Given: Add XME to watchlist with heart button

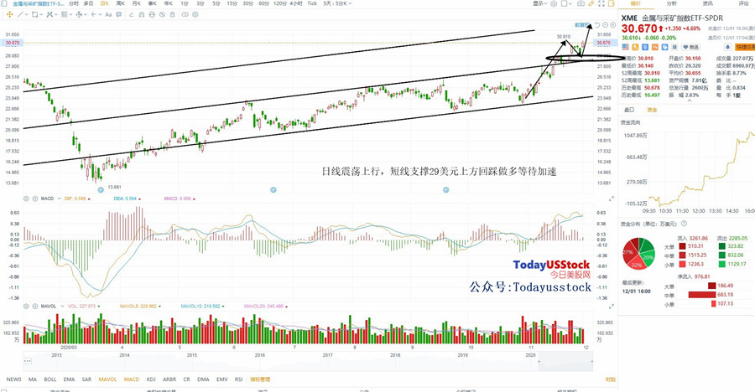Looking at the screenshot, I should 690,47.
